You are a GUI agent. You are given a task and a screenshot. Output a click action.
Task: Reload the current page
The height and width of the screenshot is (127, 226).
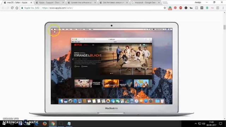pos(12,8)
